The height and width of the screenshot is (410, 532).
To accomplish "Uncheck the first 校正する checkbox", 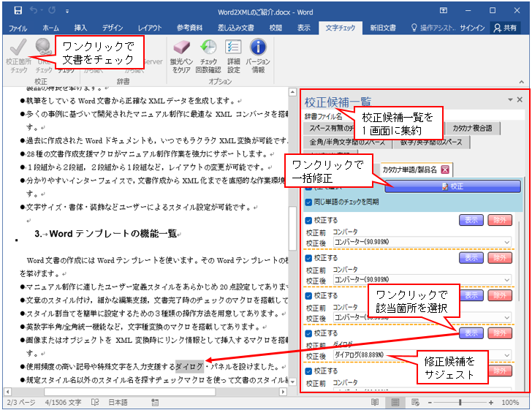I will click(x=308, y=219).
